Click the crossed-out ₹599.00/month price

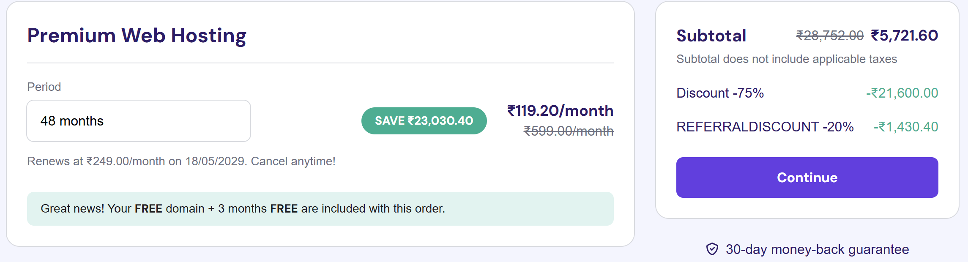pos(568,131)
